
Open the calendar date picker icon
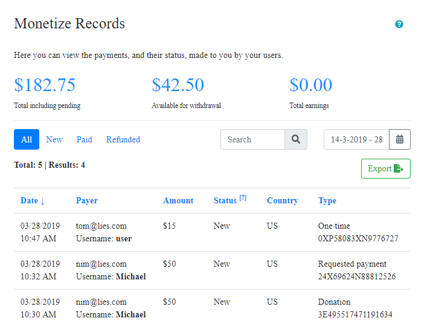400,139
